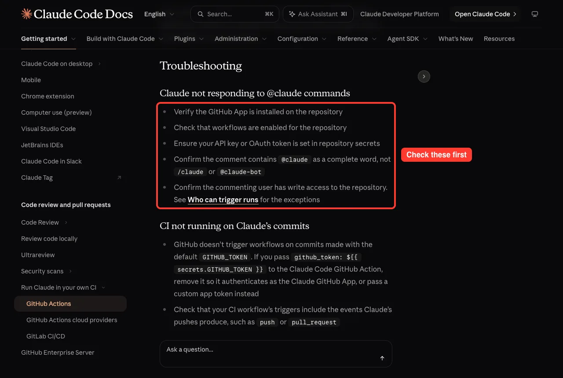Open the Resources tab

[499, 39]
